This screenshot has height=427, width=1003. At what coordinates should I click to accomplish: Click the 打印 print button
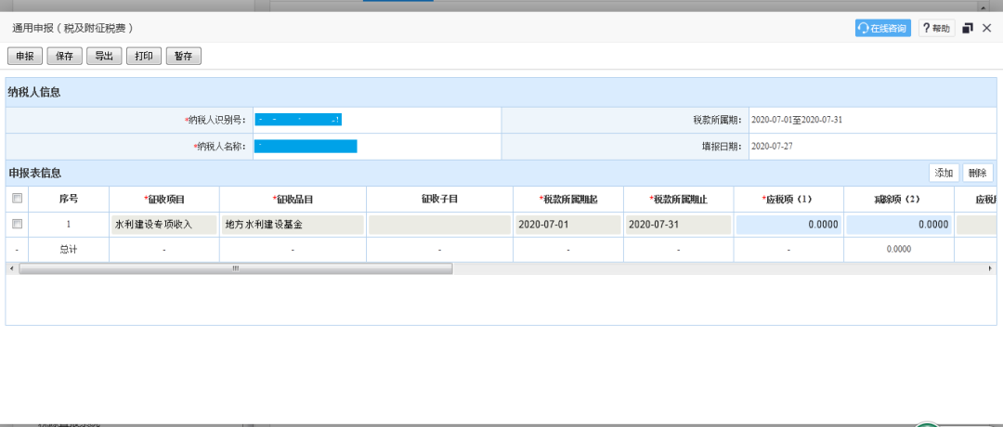(x=144, y=57)
